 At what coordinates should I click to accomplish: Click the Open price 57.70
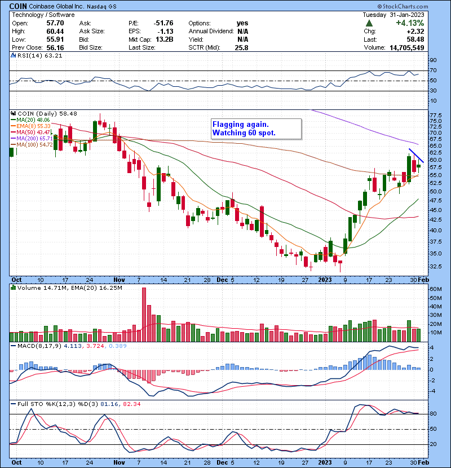tap(55, 23)
